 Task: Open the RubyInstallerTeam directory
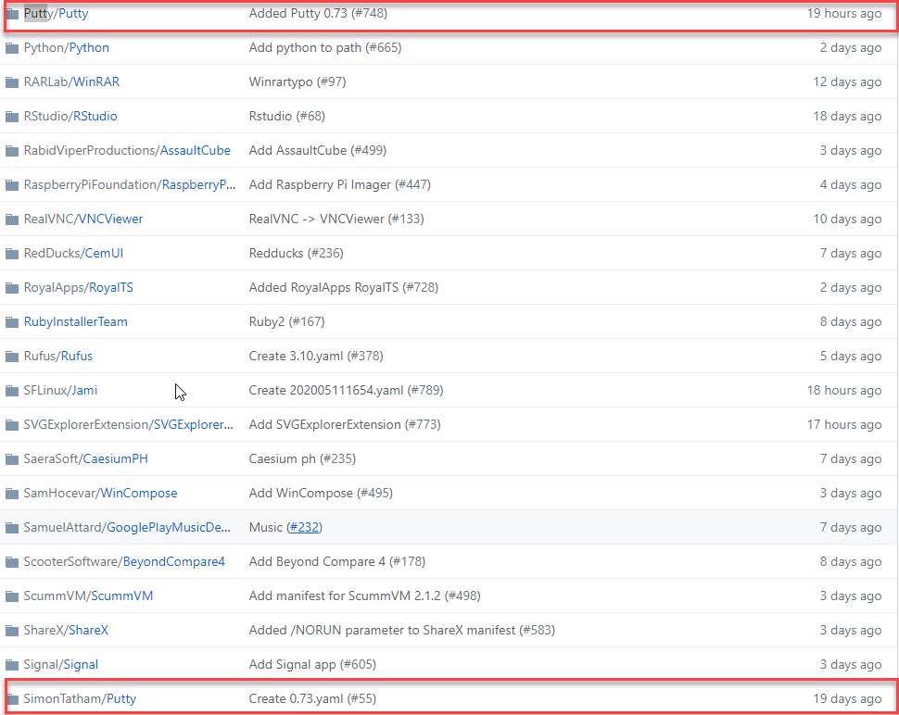pyautogui.click(x=75, y=321)
